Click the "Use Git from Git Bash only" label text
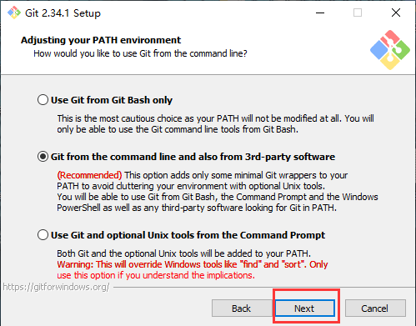The height and width of the screenshot is (326, 416). [112, 100]
